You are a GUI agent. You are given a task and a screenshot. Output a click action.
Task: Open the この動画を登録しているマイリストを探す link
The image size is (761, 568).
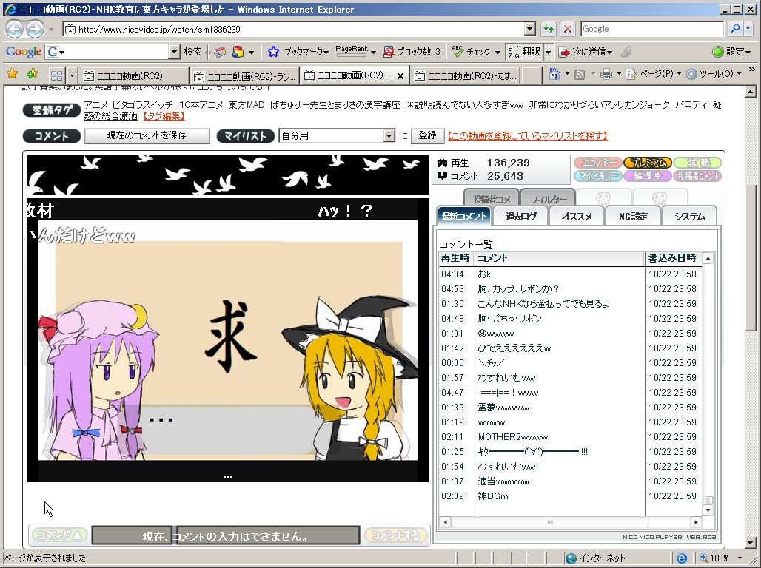(527, 136)
